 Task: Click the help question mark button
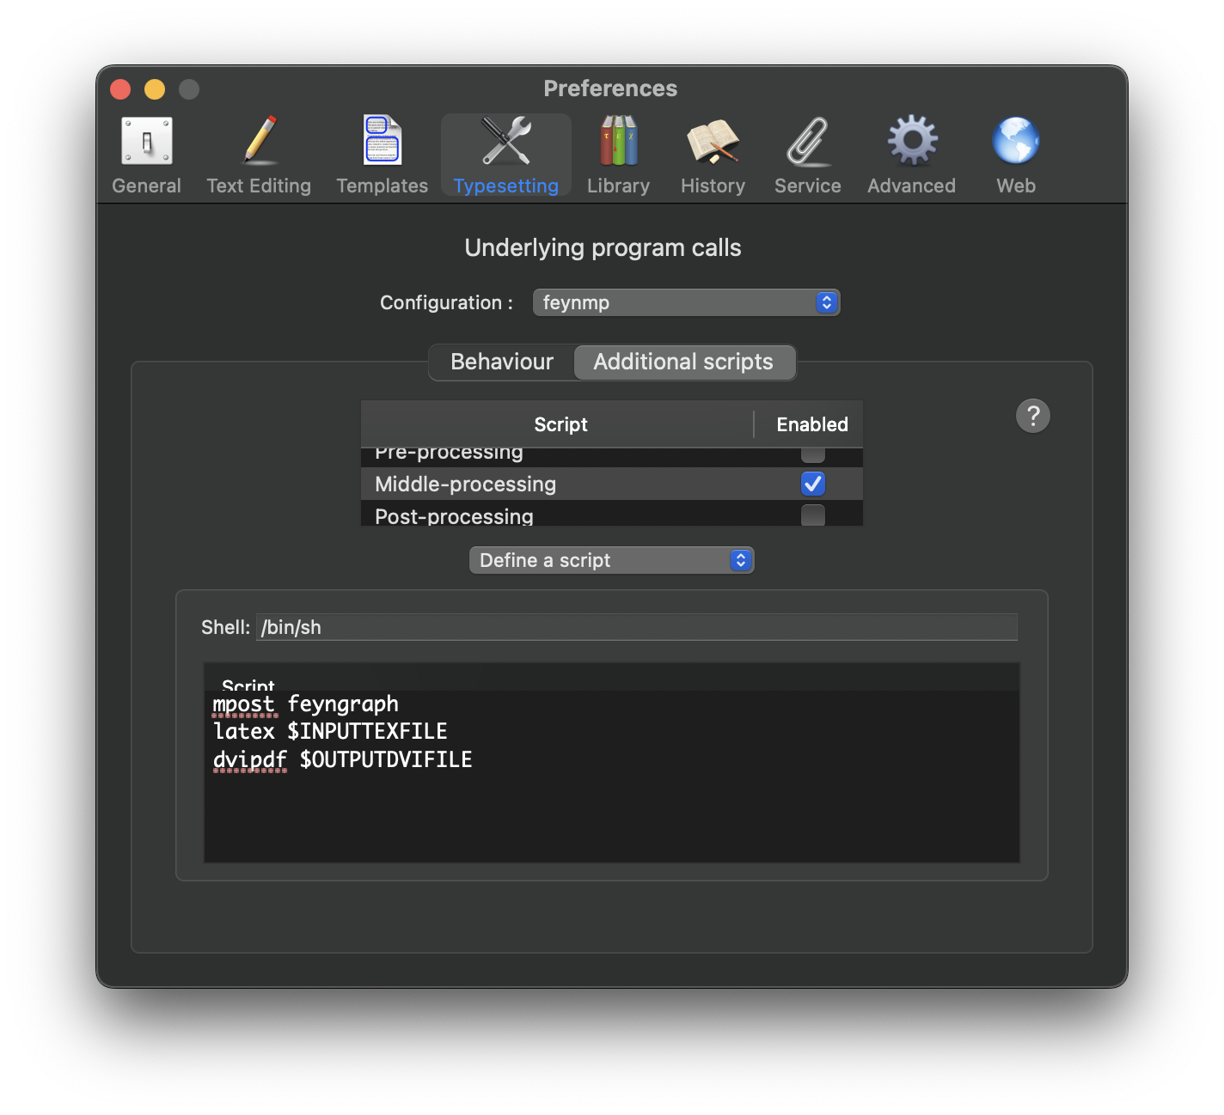click(1033, 416)
